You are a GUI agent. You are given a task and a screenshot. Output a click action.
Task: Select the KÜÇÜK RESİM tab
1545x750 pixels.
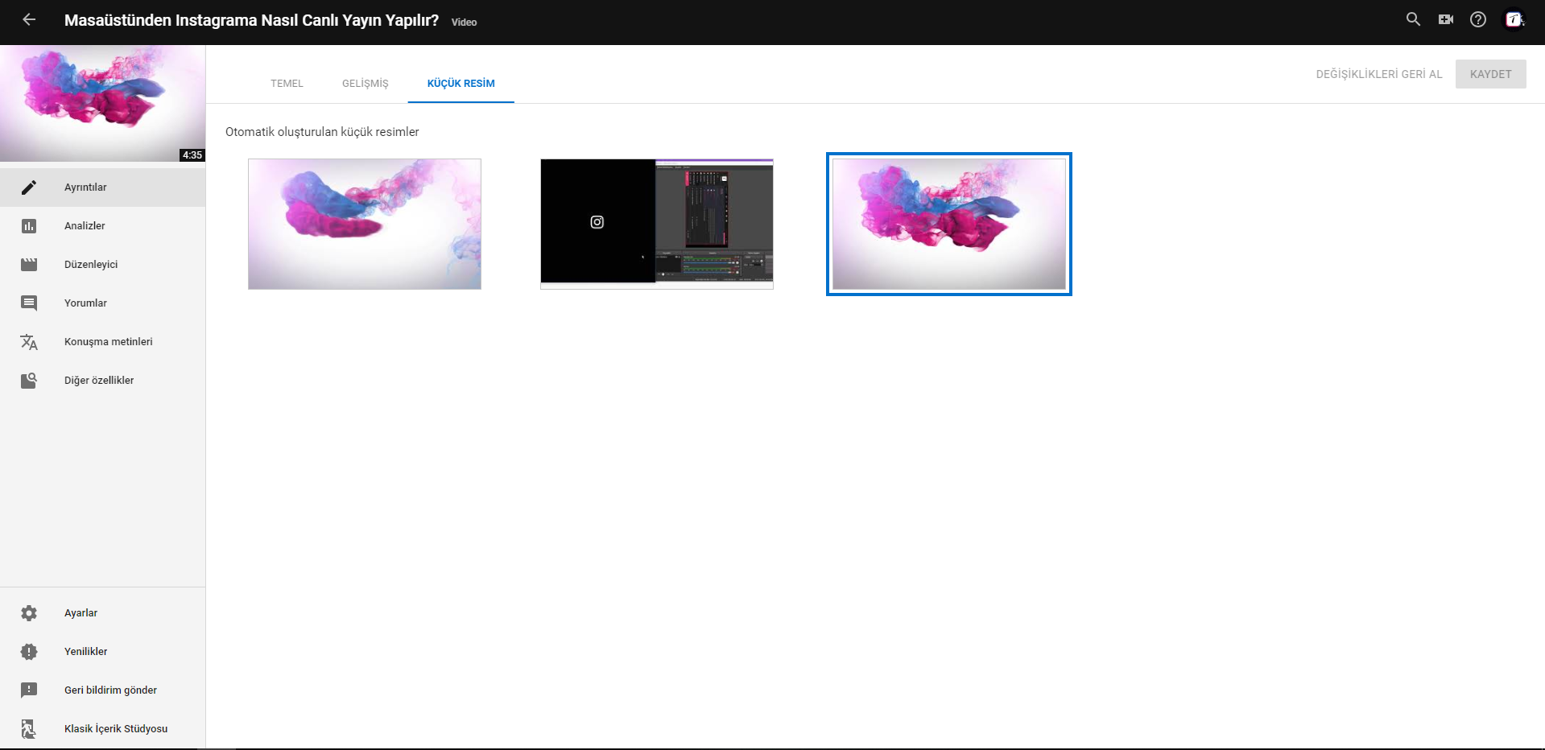coord(461,84)
